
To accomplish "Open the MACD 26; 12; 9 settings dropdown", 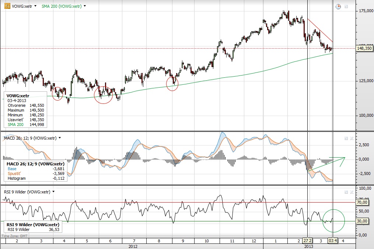I will [60, 138].
